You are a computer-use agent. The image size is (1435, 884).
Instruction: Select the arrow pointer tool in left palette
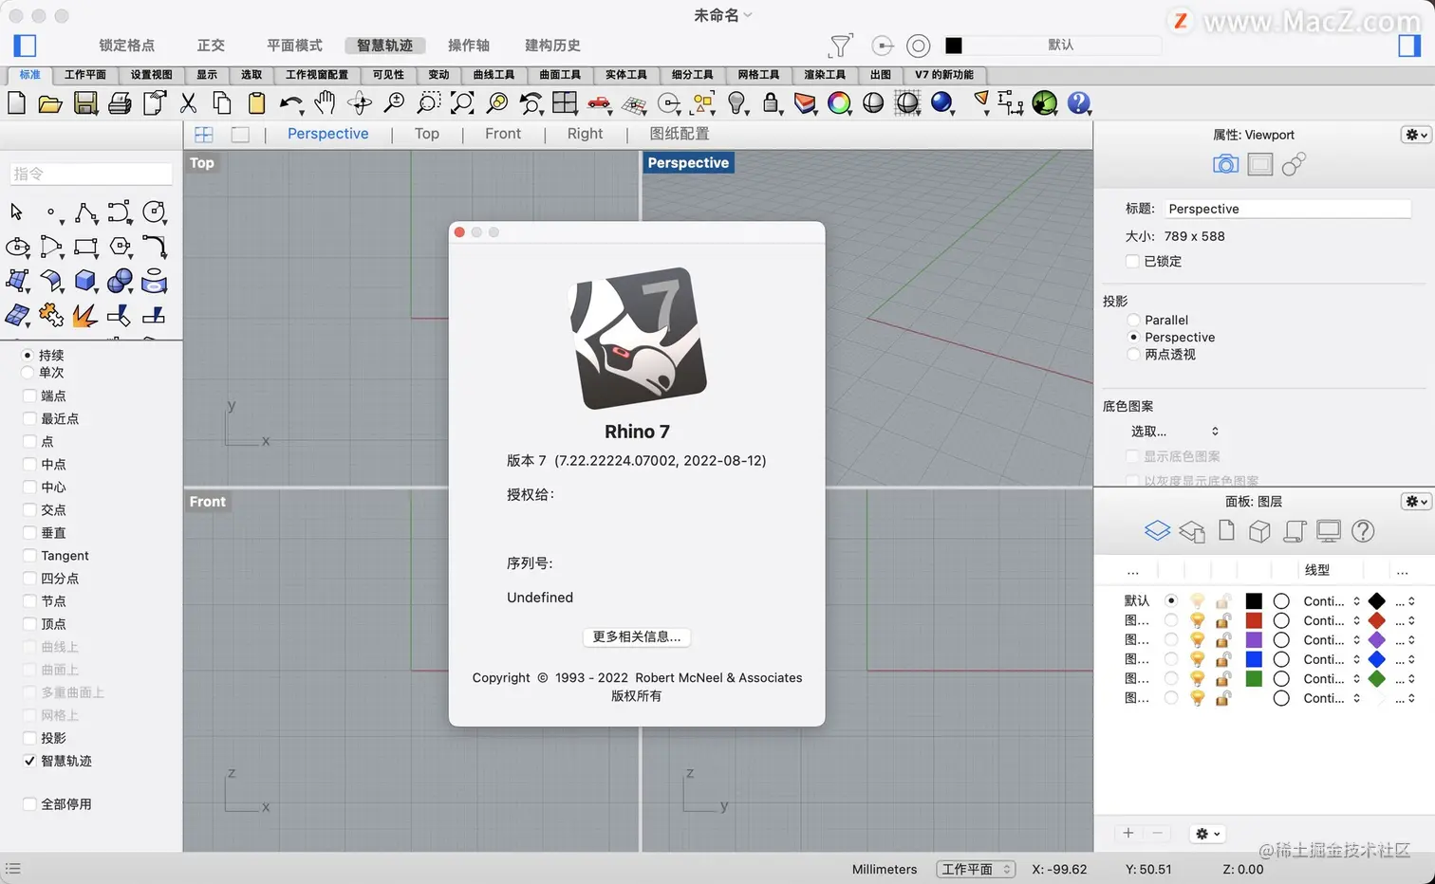(16, 212)
